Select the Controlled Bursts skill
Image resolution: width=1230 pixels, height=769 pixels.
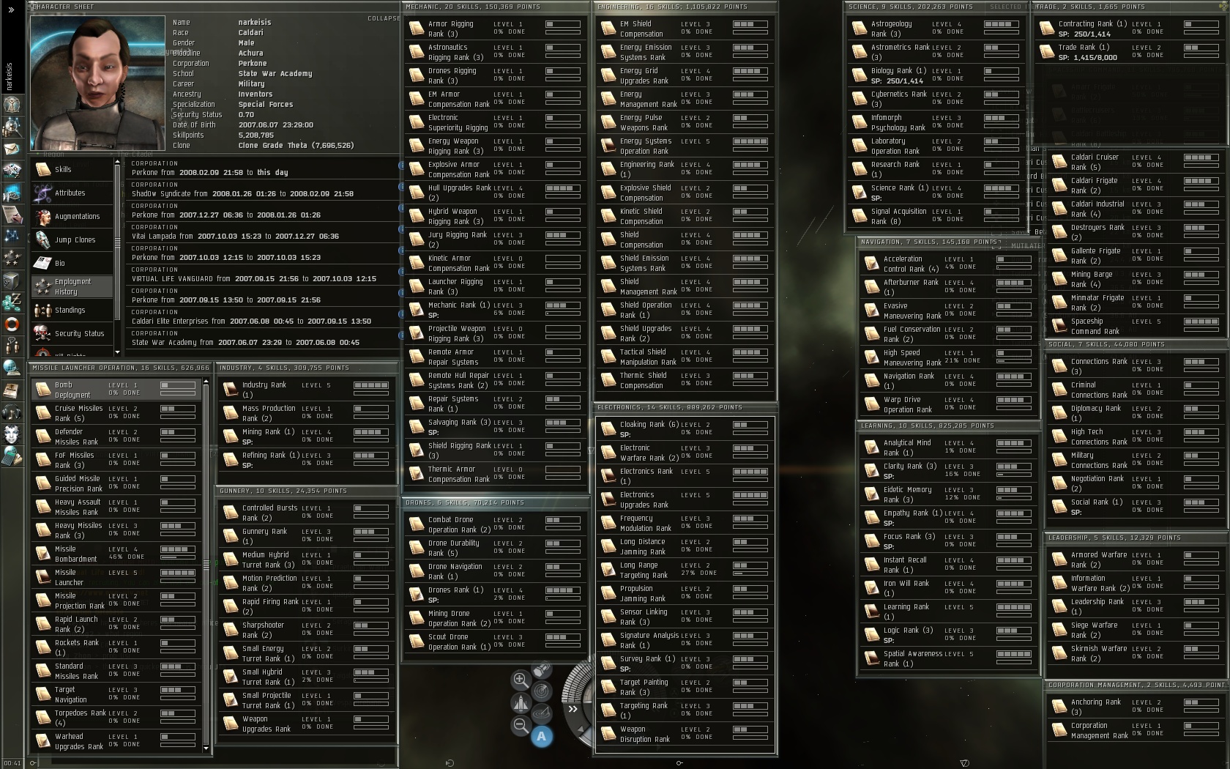[307, 512]
